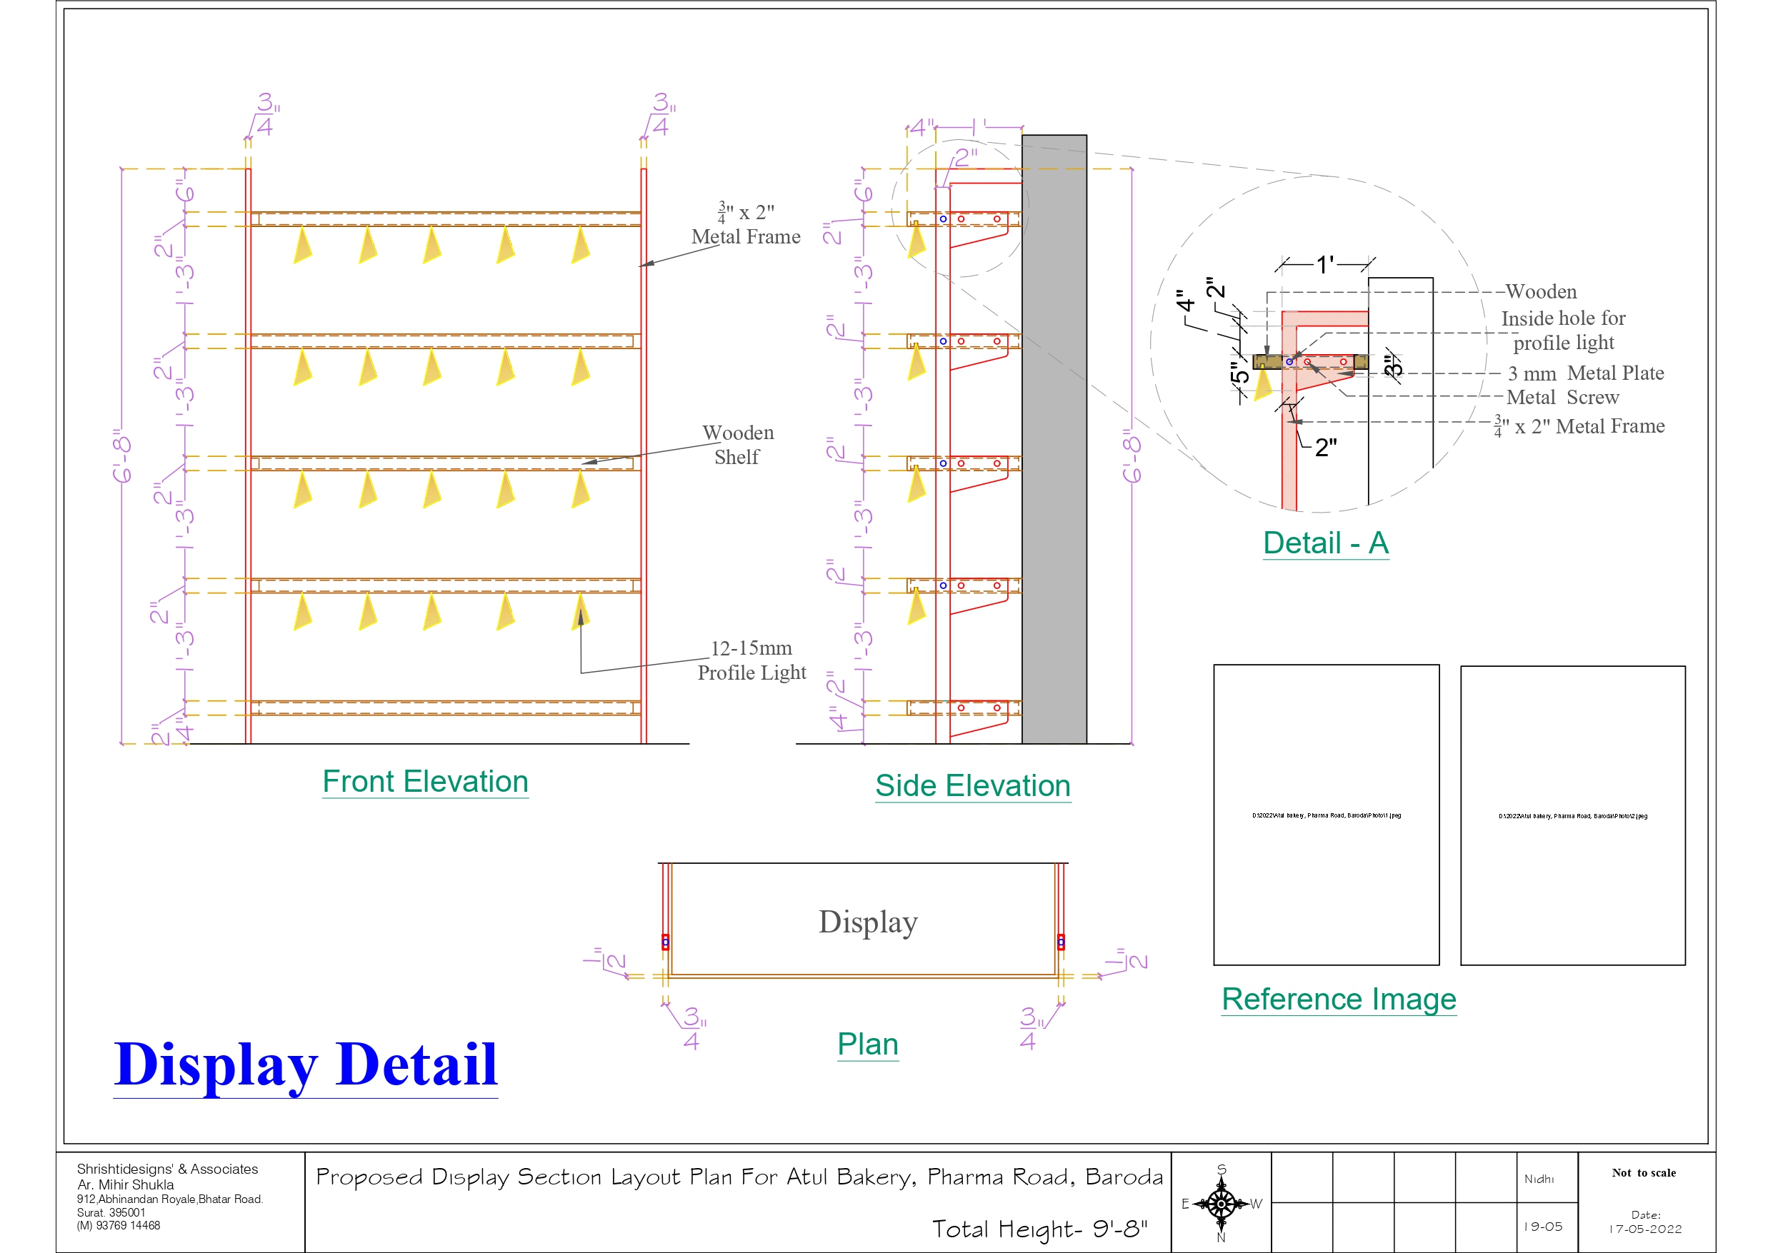This screenshot has width=1773, height=1253.
Task: Select the right reference image placeholder
Action: [1572, 815]
